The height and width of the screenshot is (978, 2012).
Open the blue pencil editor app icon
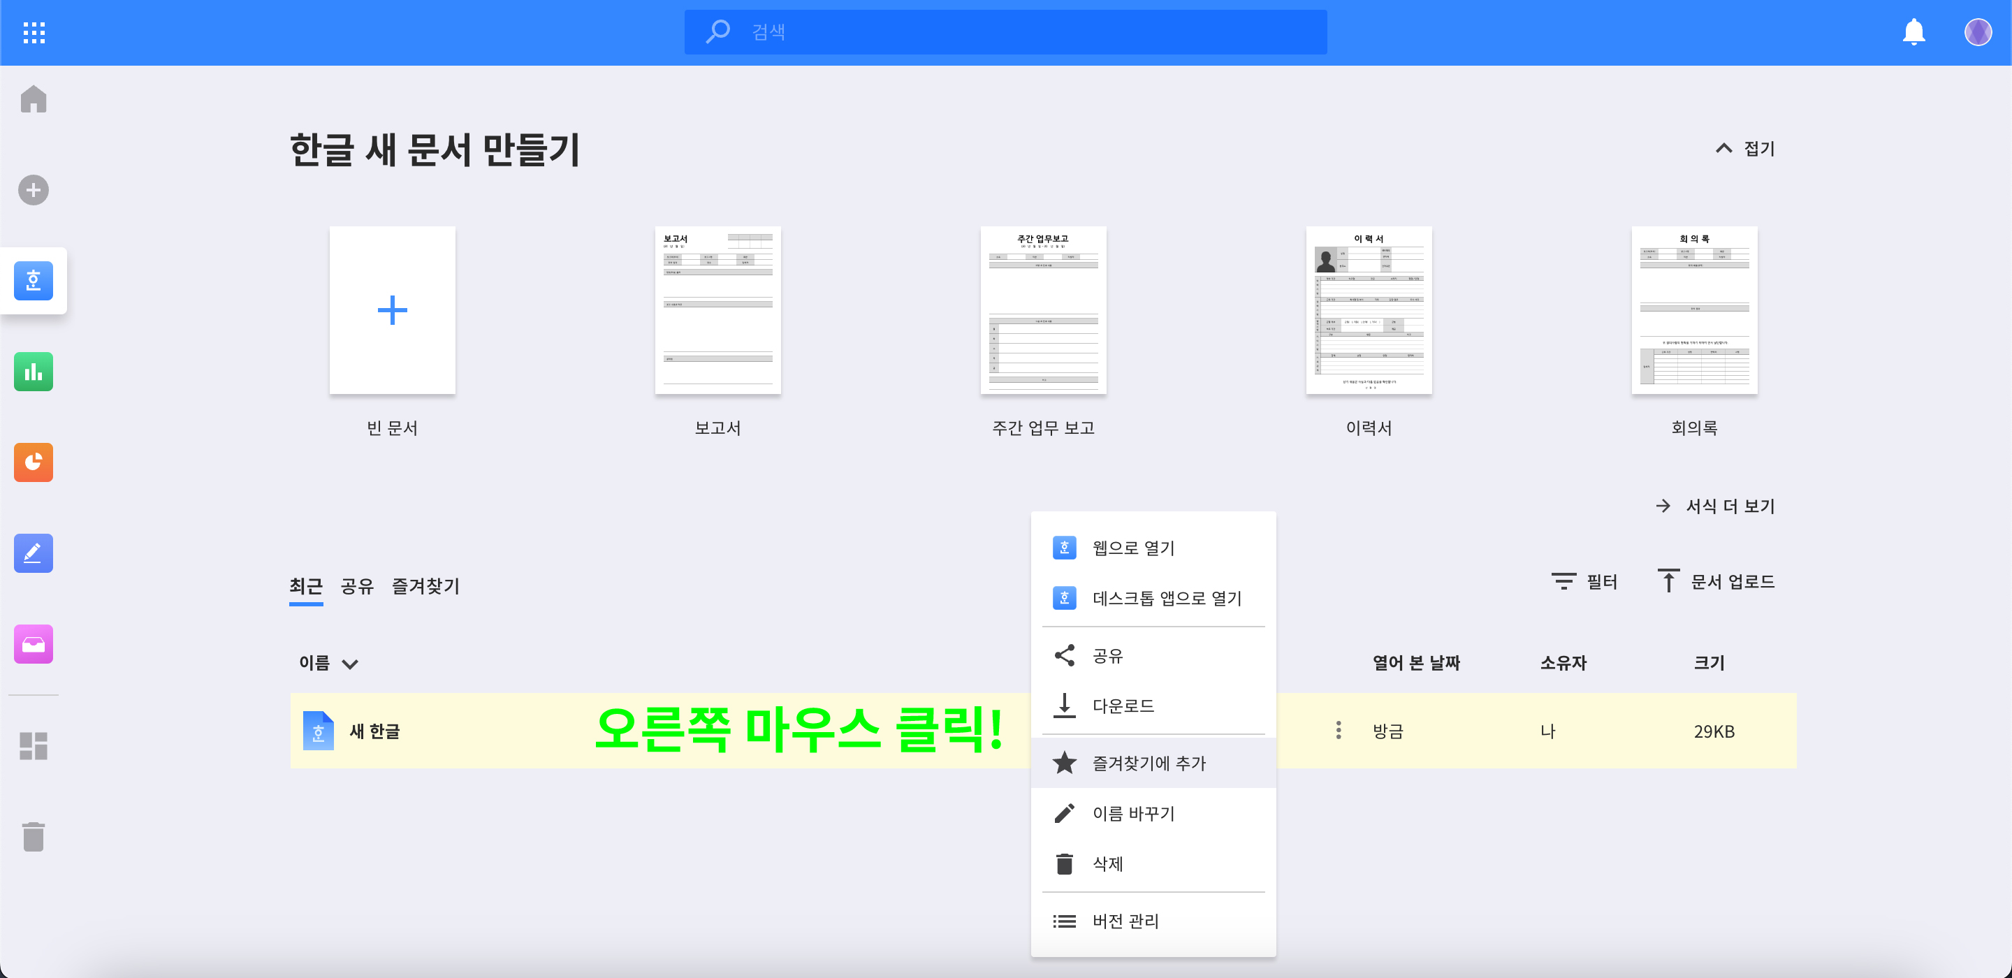click(x=34, y=553)
